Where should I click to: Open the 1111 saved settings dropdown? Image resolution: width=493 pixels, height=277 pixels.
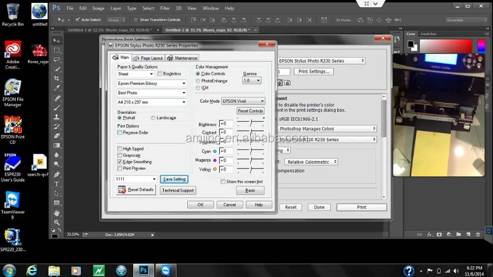(136, 179)
